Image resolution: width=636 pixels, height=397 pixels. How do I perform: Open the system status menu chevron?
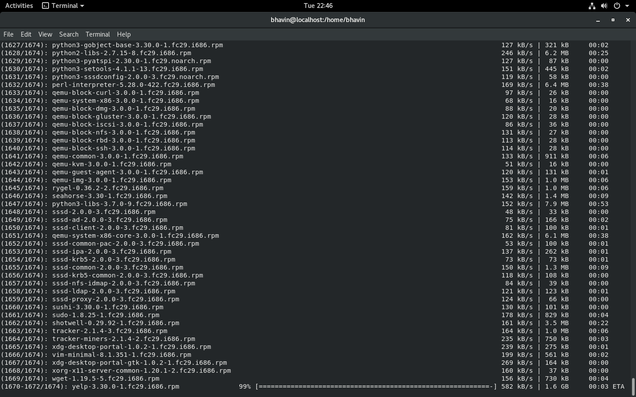628,6
